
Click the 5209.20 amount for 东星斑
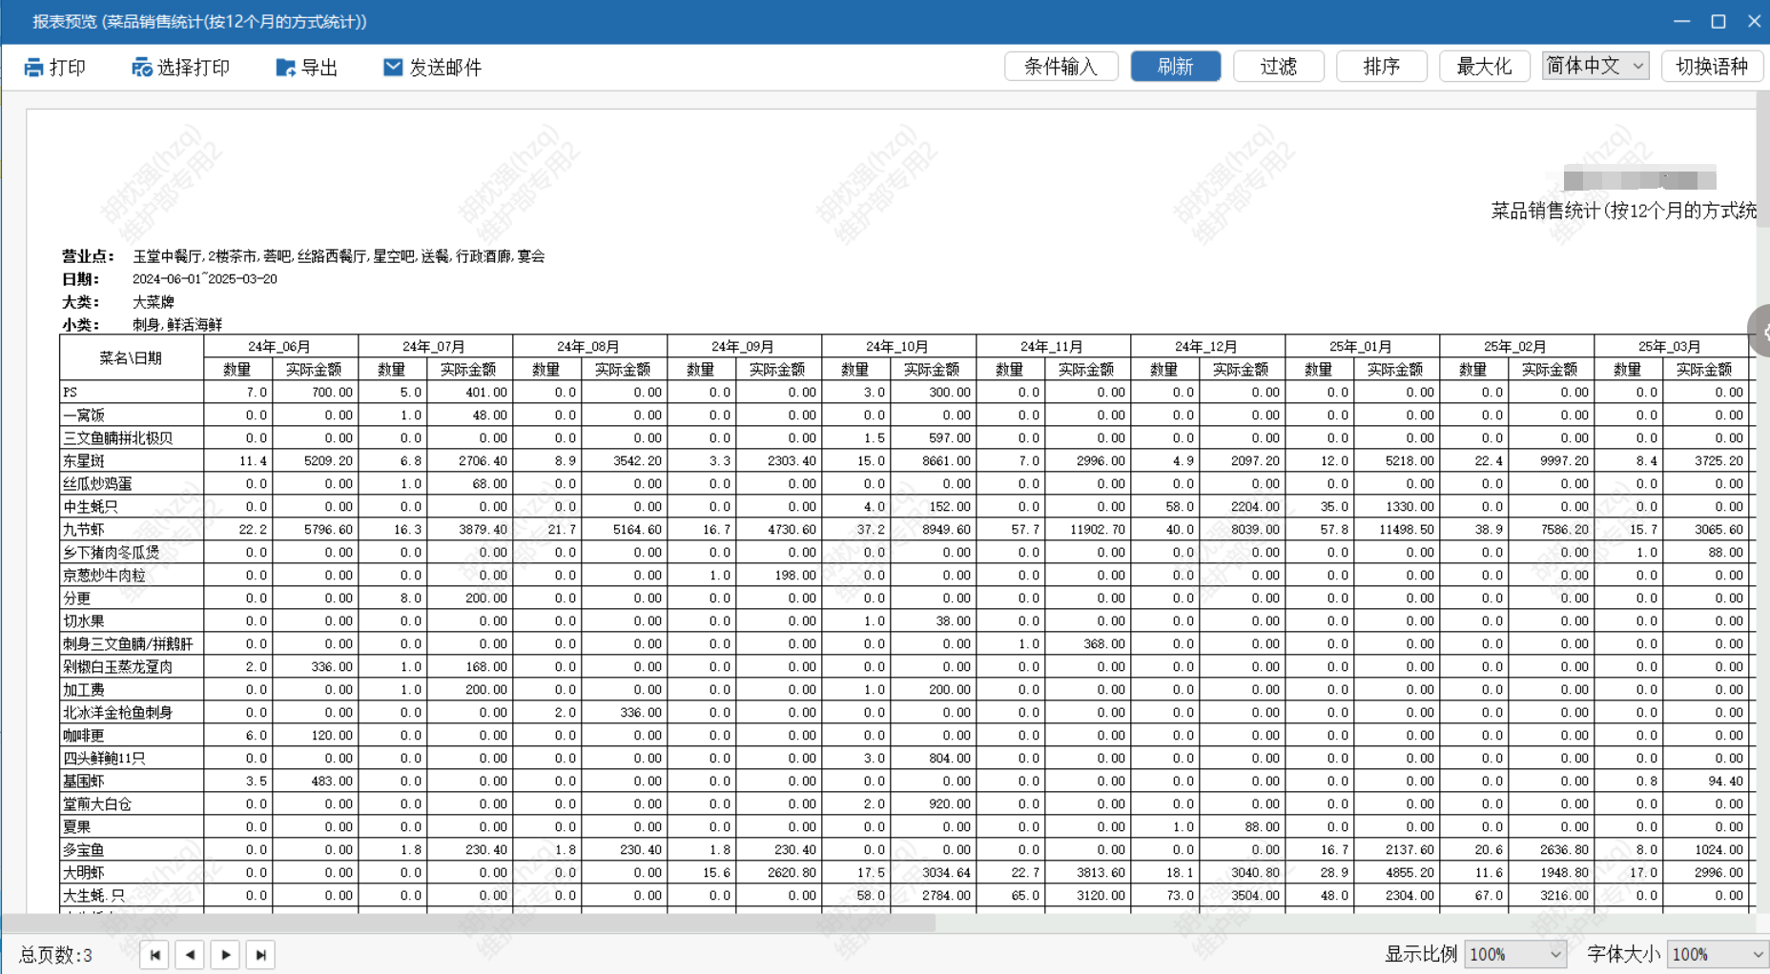click(x=316, y=461)
